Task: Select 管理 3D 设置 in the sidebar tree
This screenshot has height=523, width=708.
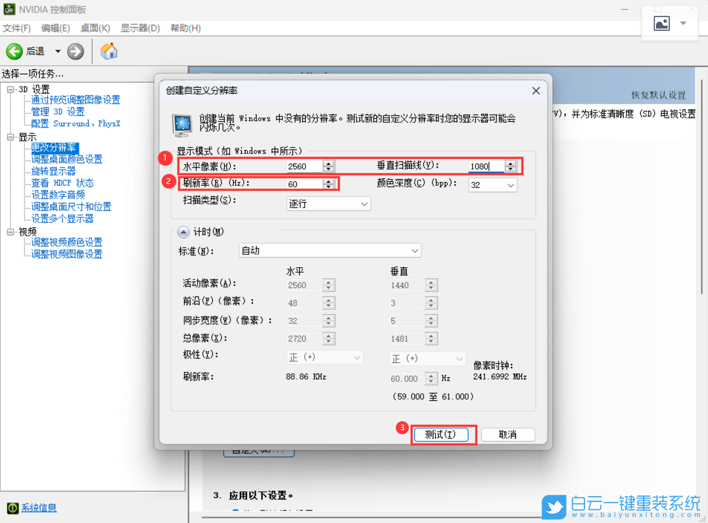Action: tap(59, 112)
